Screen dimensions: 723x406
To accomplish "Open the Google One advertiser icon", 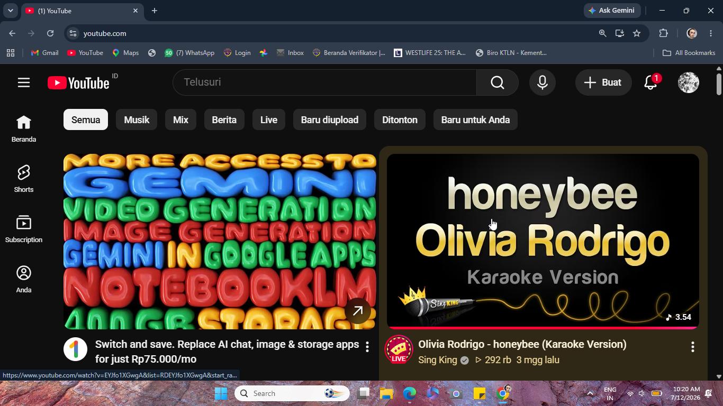I will pyautogui.click(x=75, y=349).
